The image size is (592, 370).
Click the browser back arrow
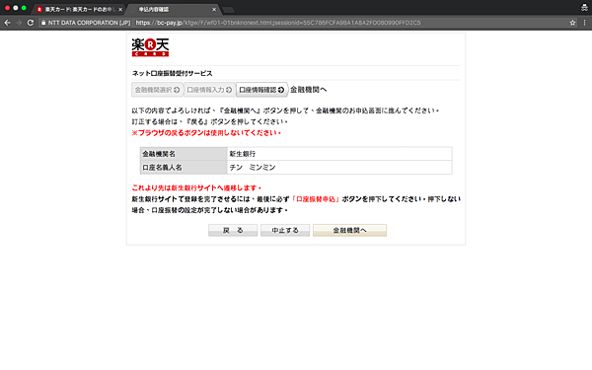(7, 23)
